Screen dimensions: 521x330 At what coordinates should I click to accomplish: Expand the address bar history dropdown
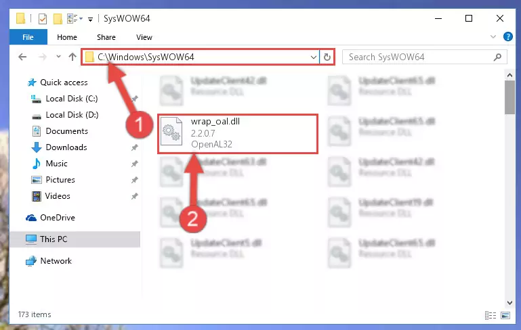coord(313,57)
